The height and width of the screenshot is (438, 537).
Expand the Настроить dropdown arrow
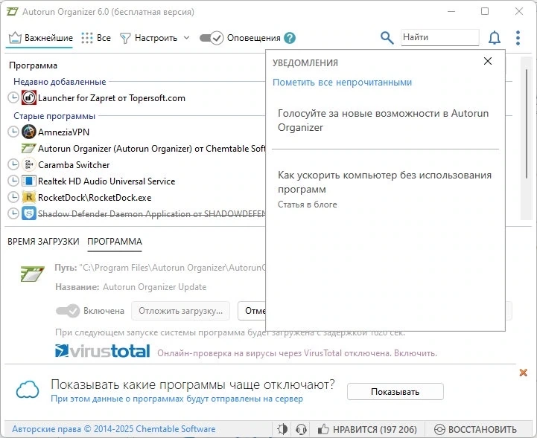pos(186,38)
